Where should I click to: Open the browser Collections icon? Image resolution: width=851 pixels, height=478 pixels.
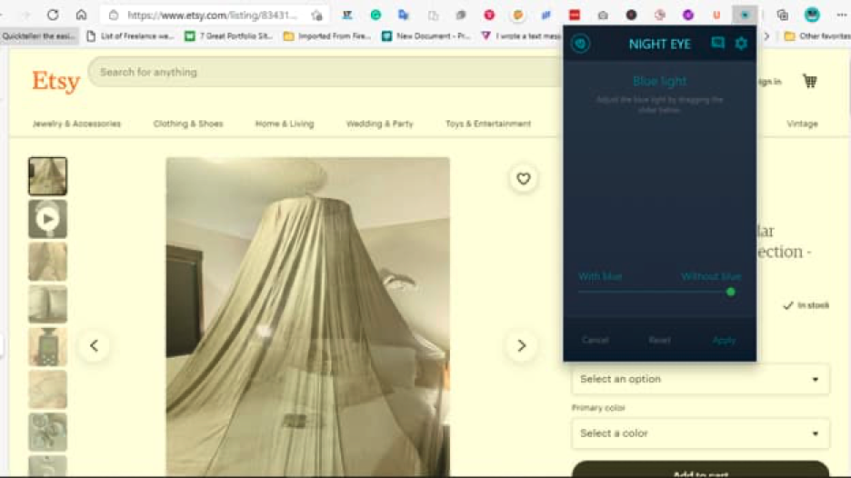(x=782, y=15)
